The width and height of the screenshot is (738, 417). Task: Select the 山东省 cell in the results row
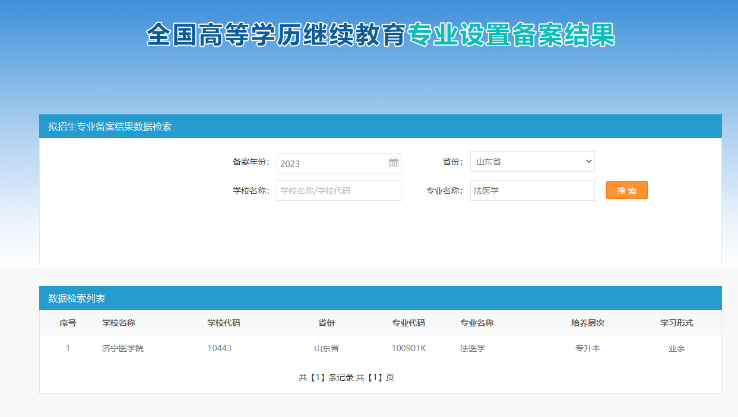(327, 348)
